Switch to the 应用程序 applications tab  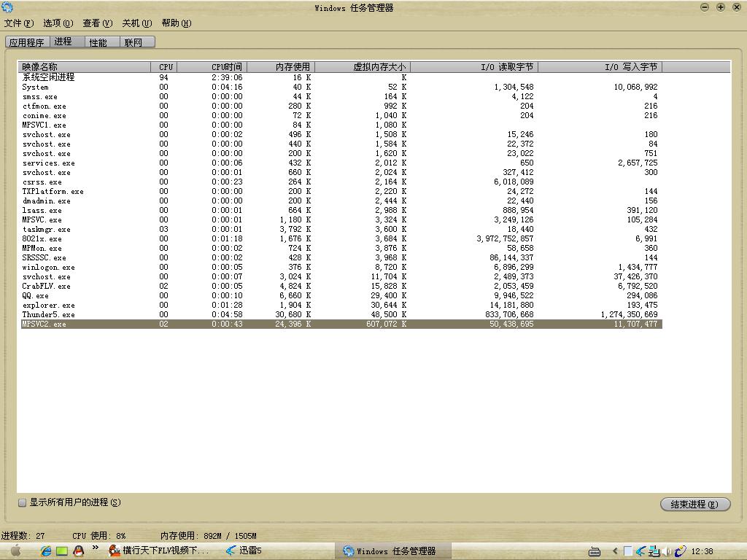coord(26,42)
